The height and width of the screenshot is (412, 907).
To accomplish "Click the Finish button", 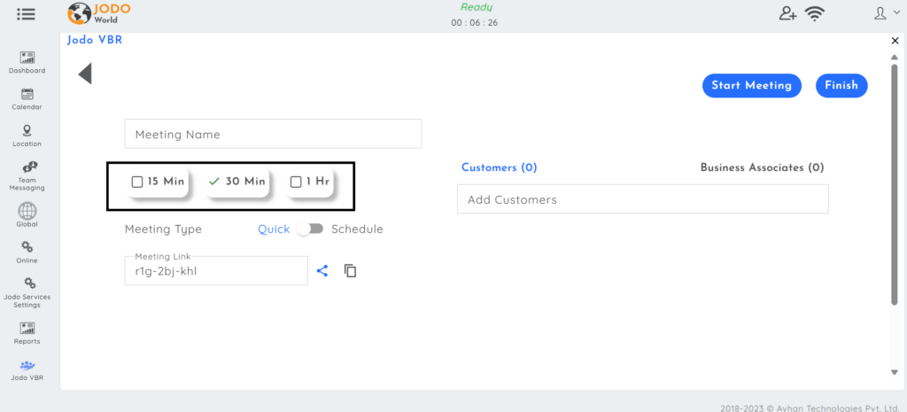I will point(841,86).
